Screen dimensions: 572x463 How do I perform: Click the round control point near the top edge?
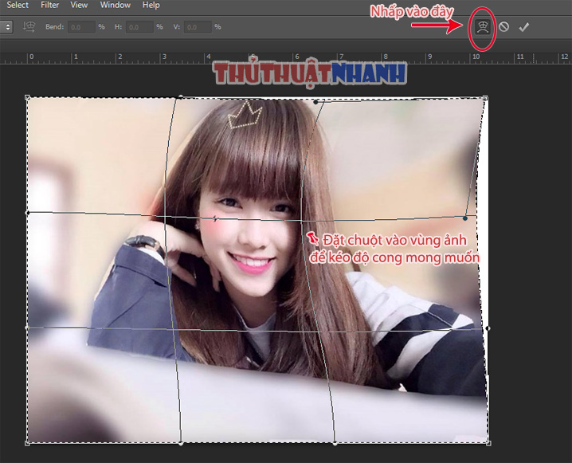pos(315,102)
